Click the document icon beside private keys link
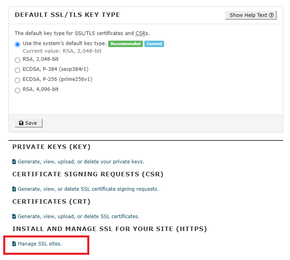 click(x=14, y=161)
